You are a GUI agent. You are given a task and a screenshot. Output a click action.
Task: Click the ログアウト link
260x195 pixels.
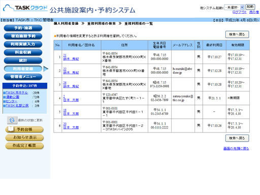click(240, 12)
